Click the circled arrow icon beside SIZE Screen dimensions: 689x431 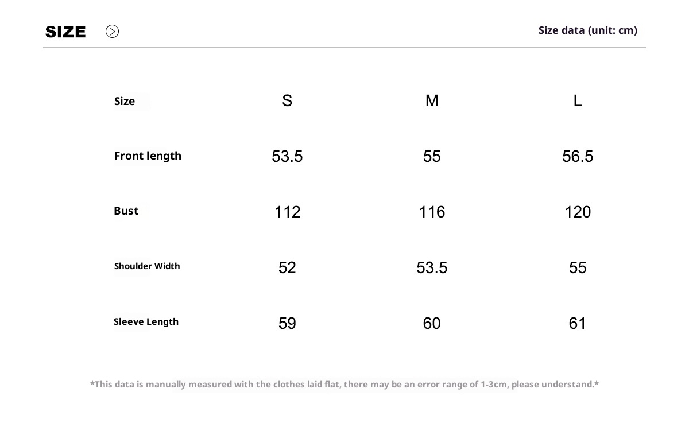point(112,32)
